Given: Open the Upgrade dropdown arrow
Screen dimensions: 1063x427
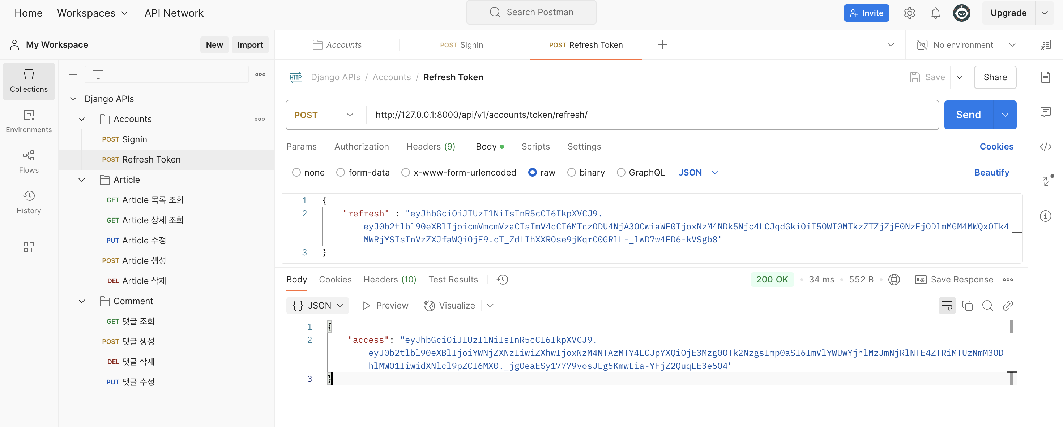Looking at the screenshot, I should coord(1045,13).
